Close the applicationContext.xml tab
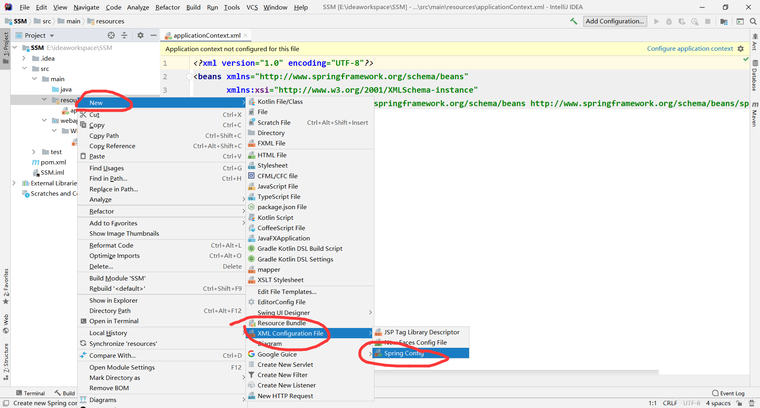 pyautogui.click(x=245, y=35)
